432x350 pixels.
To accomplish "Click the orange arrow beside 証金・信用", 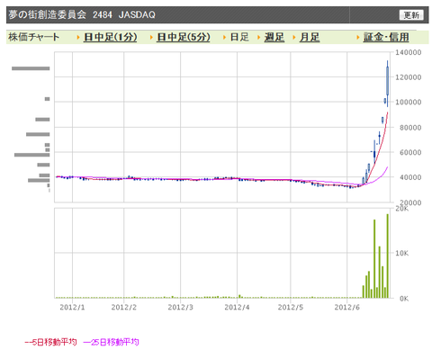I will (358, 38).
